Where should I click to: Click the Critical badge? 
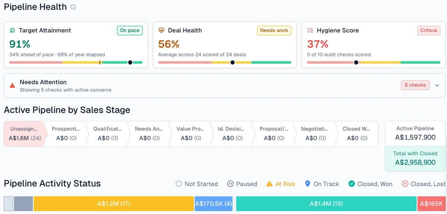click(429, 30)
